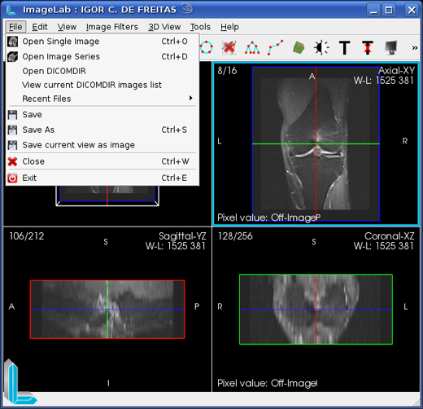The image size is (423, 409).
Task: Click the blue L logo in title bar
Action: (11, 10)
